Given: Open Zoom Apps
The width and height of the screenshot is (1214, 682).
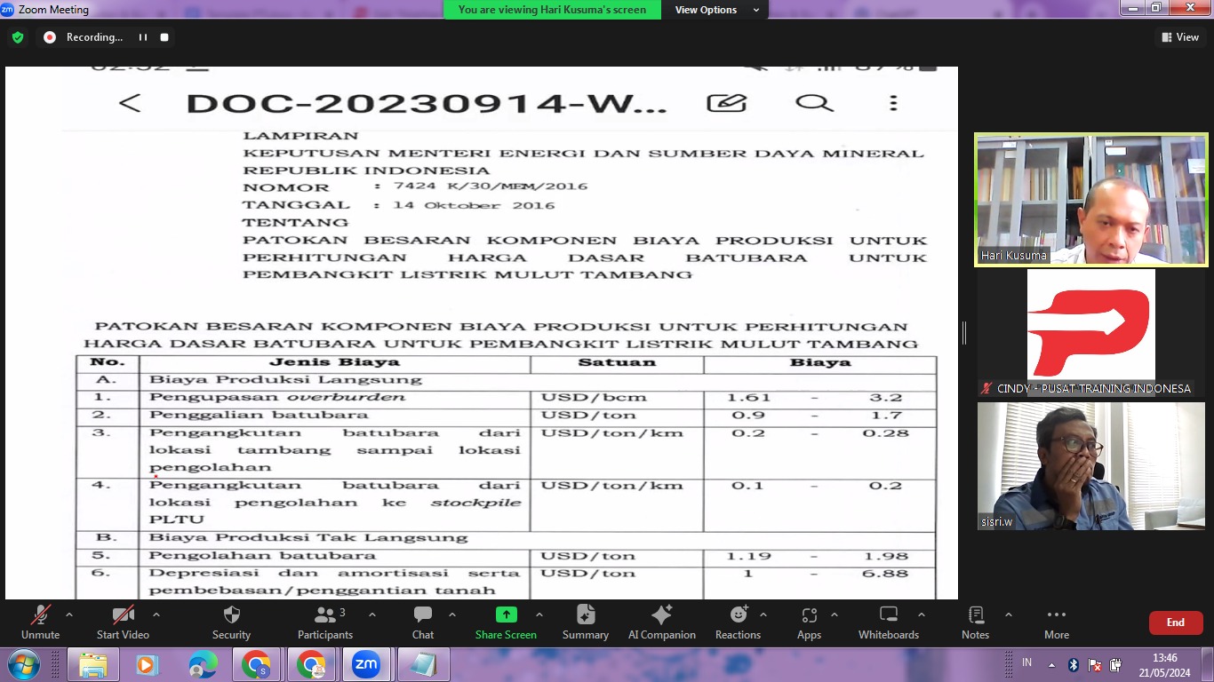Looking at the screenshot, I should coord(809,623).
